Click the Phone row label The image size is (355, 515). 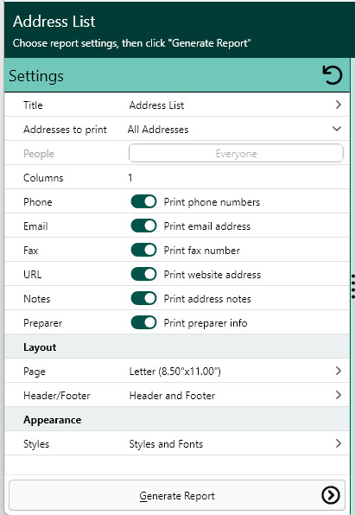(x=38, y=202)
